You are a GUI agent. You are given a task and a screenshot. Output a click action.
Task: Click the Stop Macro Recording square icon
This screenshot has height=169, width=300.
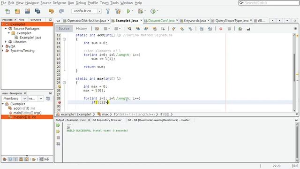[229, 29]
